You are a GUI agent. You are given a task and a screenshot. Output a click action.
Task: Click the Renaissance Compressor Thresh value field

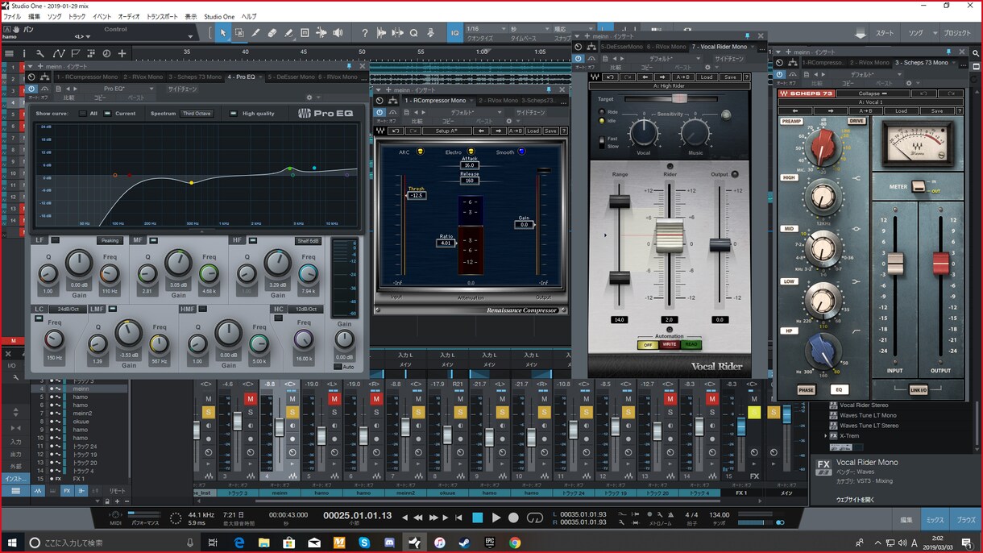click(417, 196)
